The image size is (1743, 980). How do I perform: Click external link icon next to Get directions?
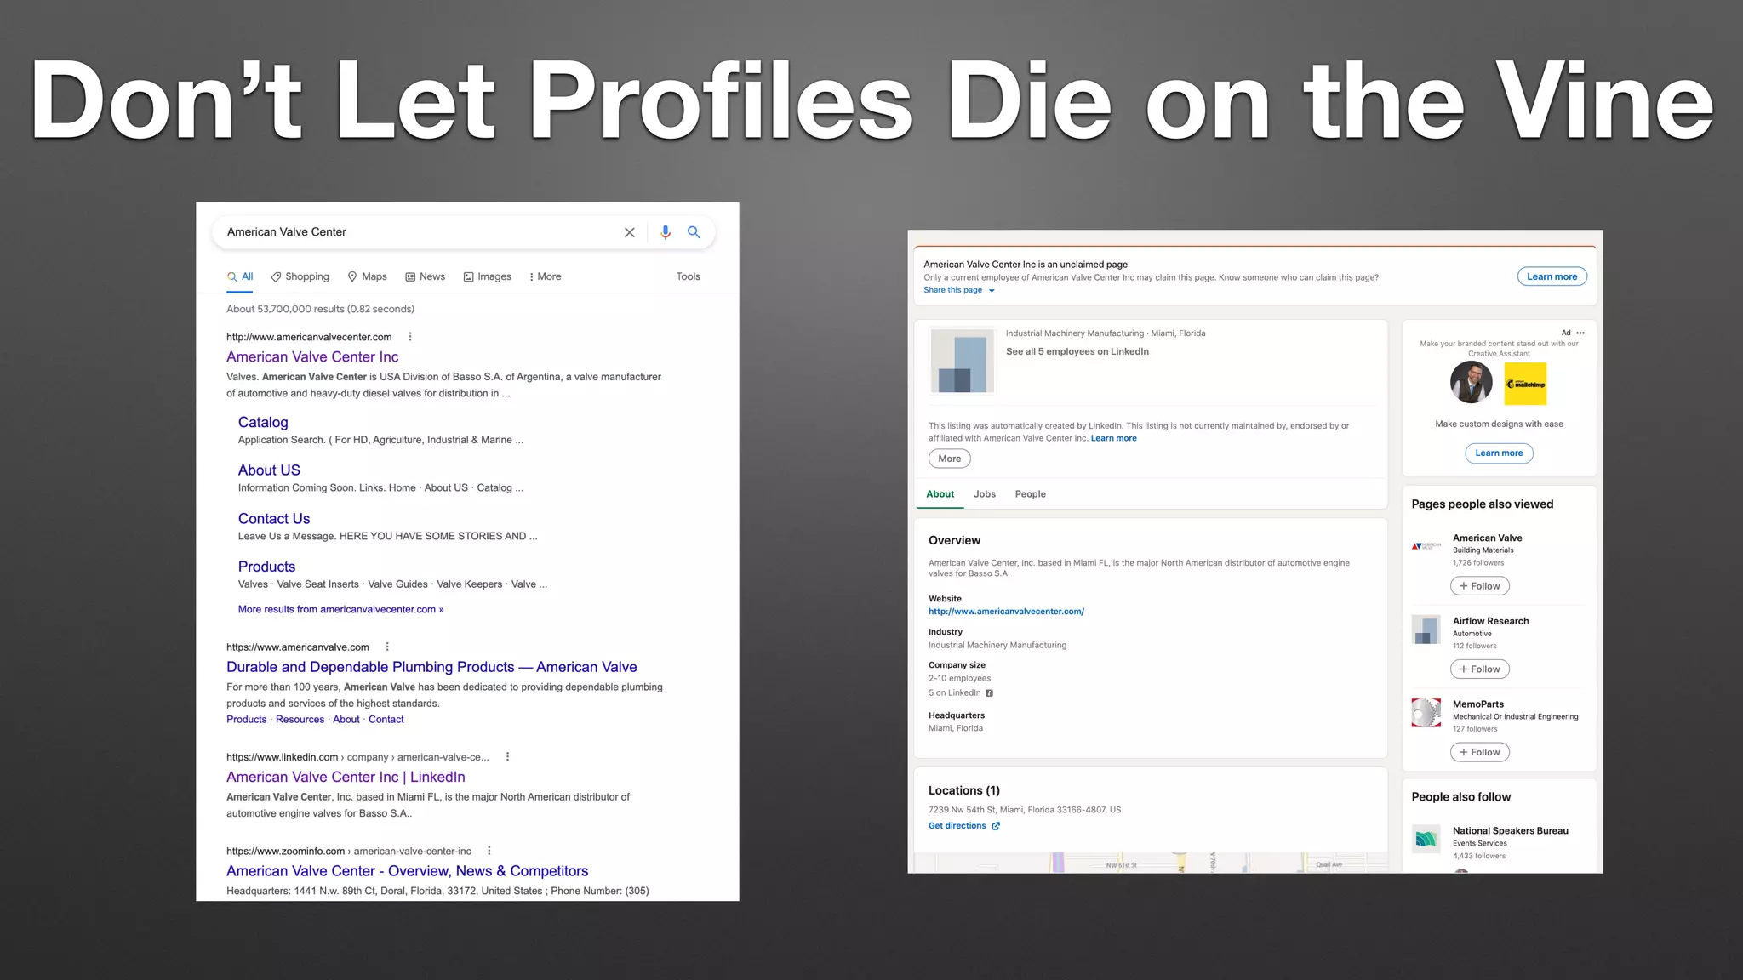(x=996, y=826)
